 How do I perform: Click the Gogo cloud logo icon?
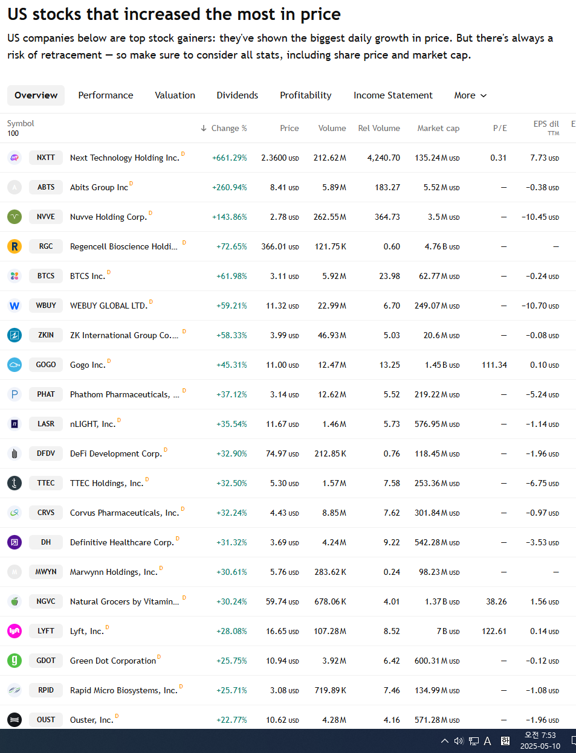point(15,365)
